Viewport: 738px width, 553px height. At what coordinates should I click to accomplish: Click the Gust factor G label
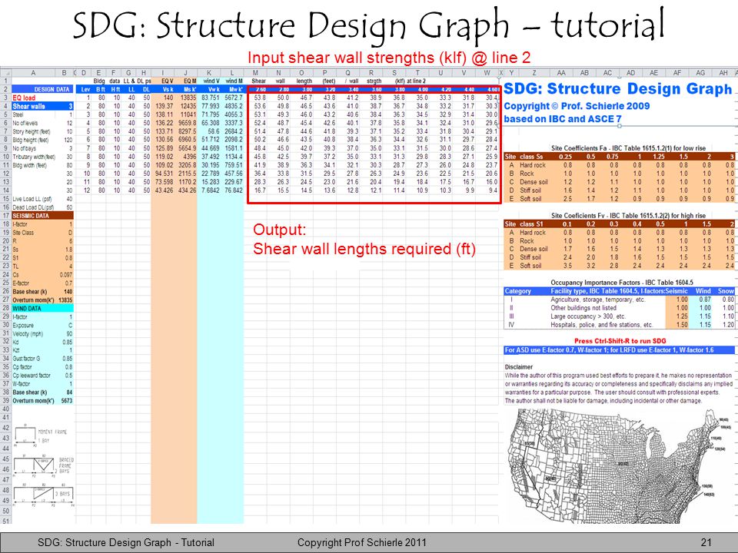pyautogui.click(x=26, y=359)
